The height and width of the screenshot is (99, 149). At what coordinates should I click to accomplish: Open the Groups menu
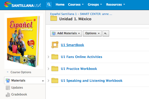click(x=95, y=5)
